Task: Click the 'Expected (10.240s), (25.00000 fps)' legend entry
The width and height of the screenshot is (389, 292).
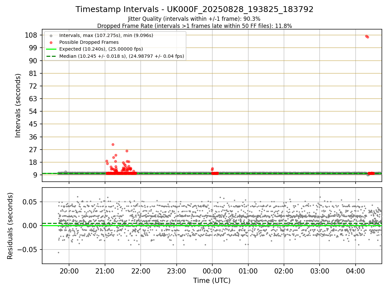Action: tap(101, 49)
